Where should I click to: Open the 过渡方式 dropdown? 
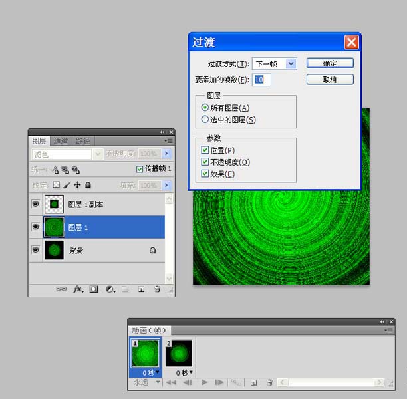tap(291, 64)
